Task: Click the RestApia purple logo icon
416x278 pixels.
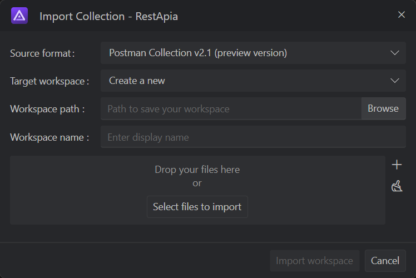Action: coord(19,16)
